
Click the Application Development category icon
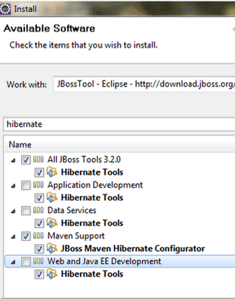click(x=39, y=185)
